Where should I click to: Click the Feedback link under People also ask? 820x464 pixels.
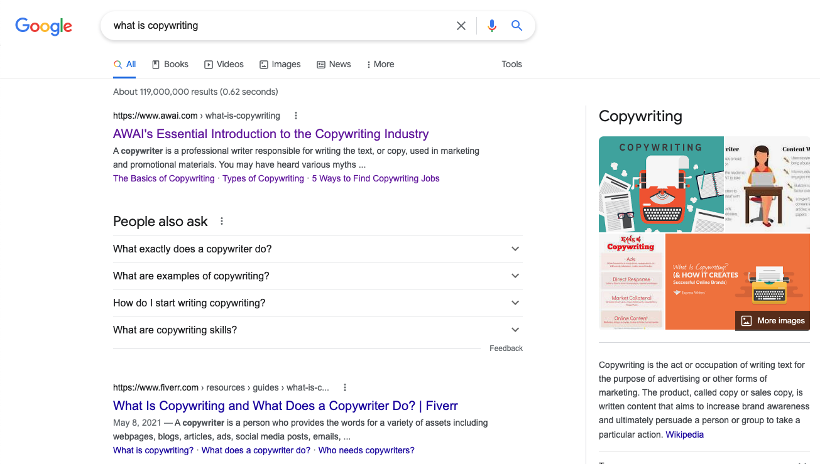(506, 348)
